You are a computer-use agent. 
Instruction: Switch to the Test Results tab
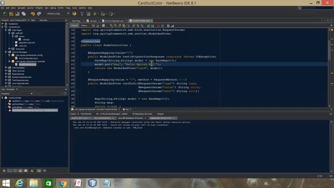[86, 114]
